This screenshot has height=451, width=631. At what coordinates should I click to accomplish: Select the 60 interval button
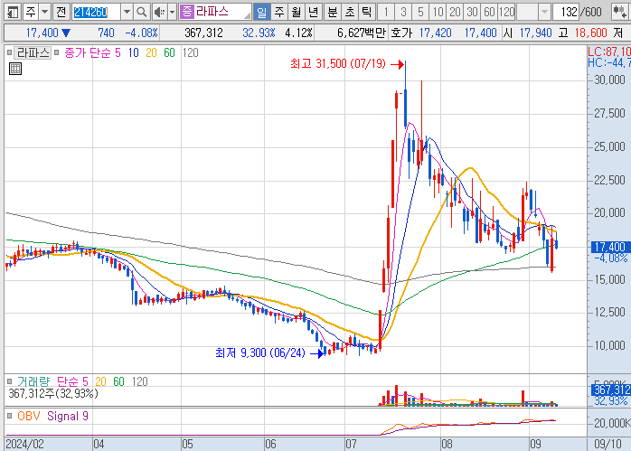[489, 12]
